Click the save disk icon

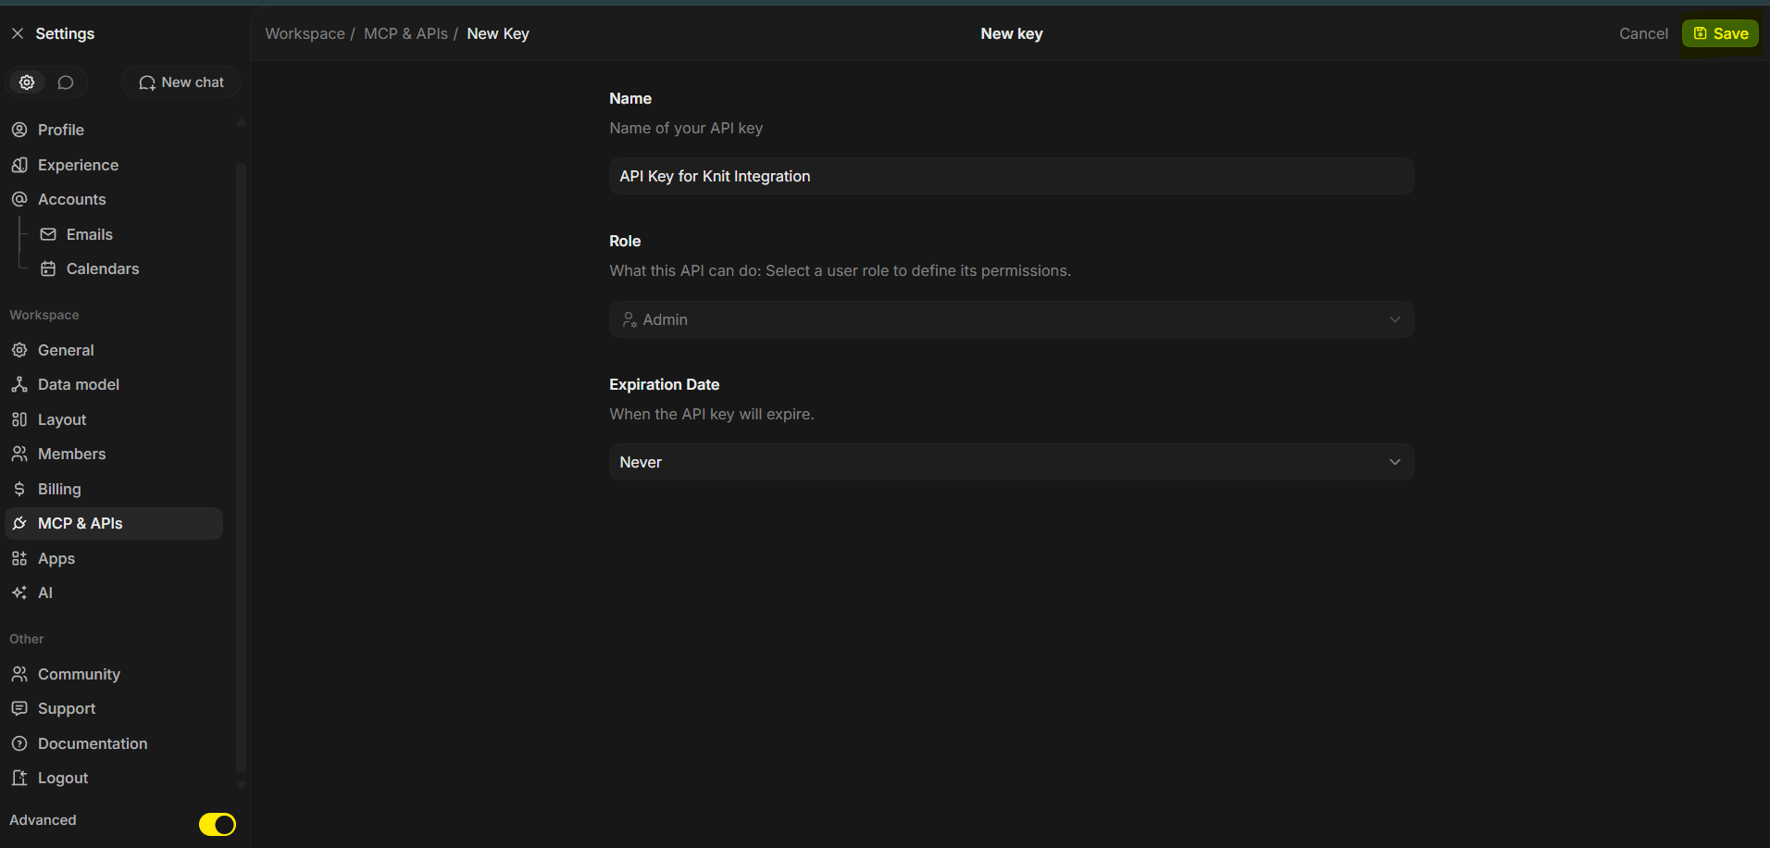[x=1700, y=33]
